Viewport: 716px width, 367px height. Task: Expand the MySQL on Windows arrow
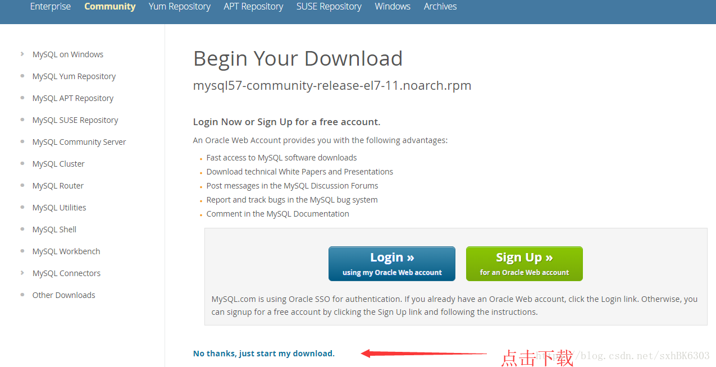coord(22,54)
